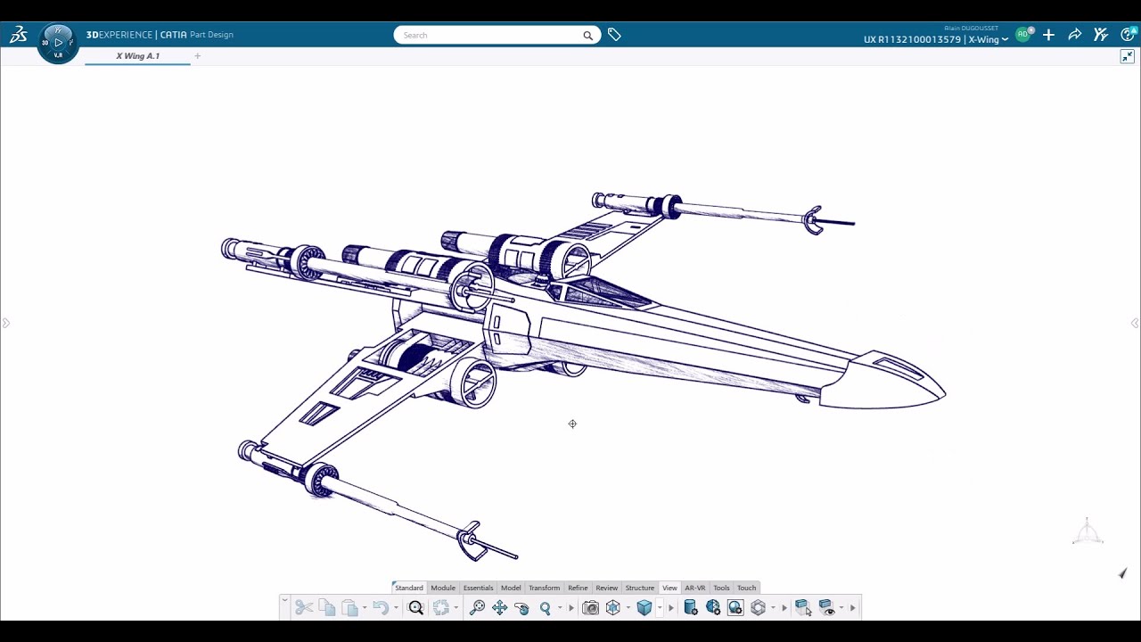Screen dimensions: 1141x642
Task: Add a new tab with plus button
Action: point(198,56)
